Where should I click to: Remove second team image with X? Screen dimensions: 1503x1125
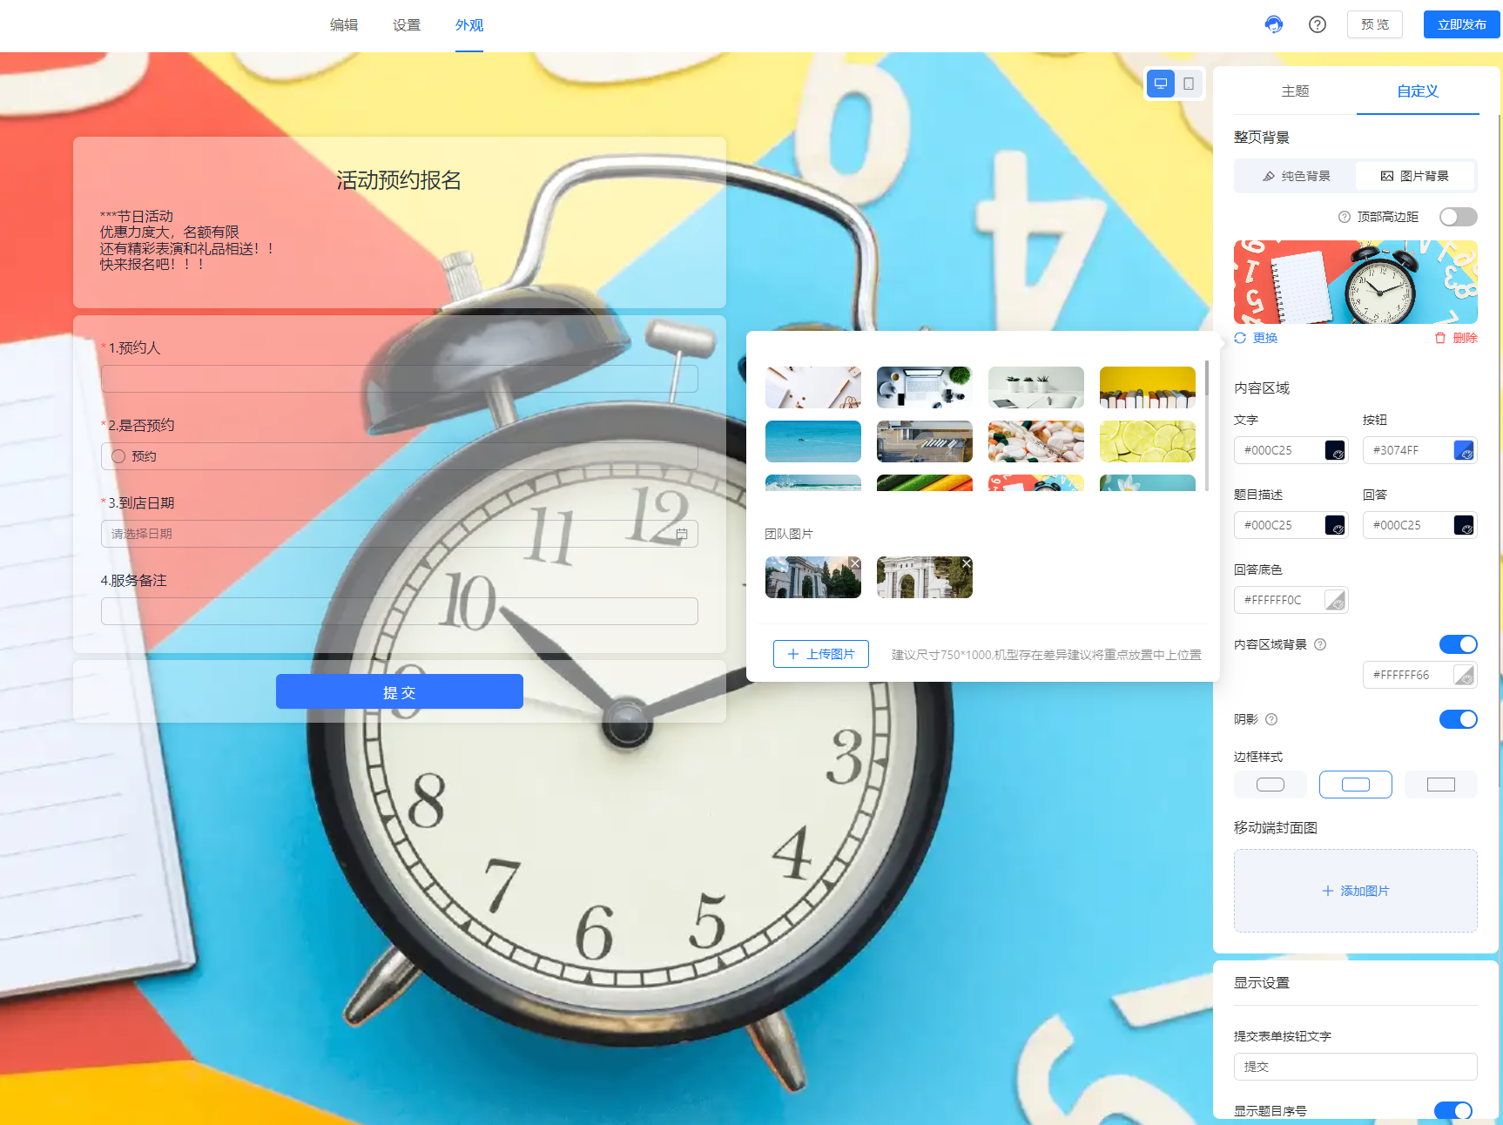[x=966, y=563]
